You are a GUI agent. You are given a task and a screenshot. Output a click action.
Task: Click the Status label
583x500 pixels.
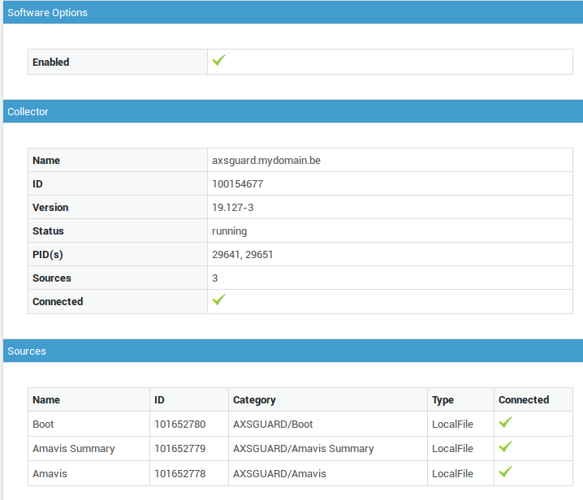(49, 231)
